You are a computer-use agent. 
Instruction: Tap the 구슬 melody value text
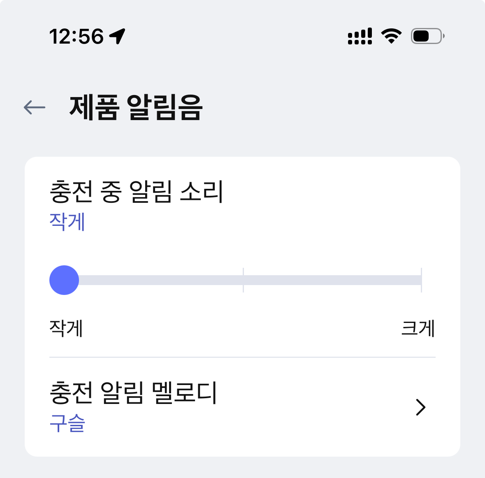point(67,424)
